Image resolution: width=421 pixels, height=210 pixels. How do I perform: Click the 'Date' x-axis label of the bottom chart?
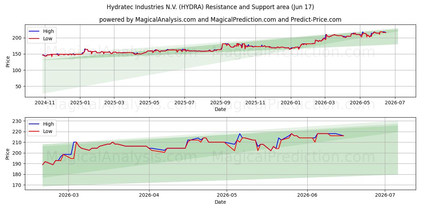point(220,202)
